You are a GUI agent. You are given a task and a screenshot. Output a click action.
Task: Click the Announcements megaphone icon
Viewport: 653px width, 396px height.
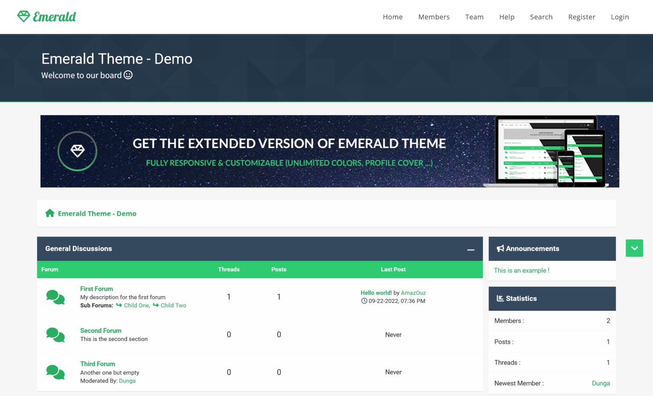(x=500, y=249)
